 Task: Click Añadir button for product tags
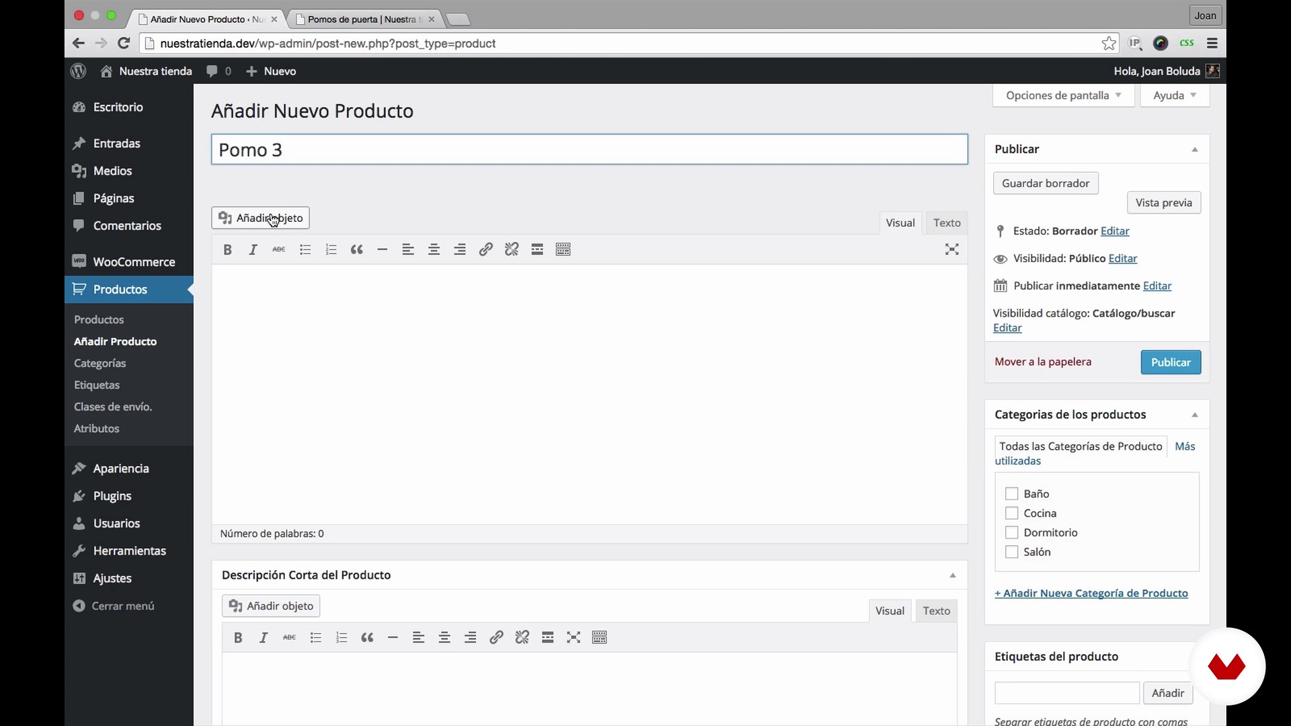point(1168,693)
